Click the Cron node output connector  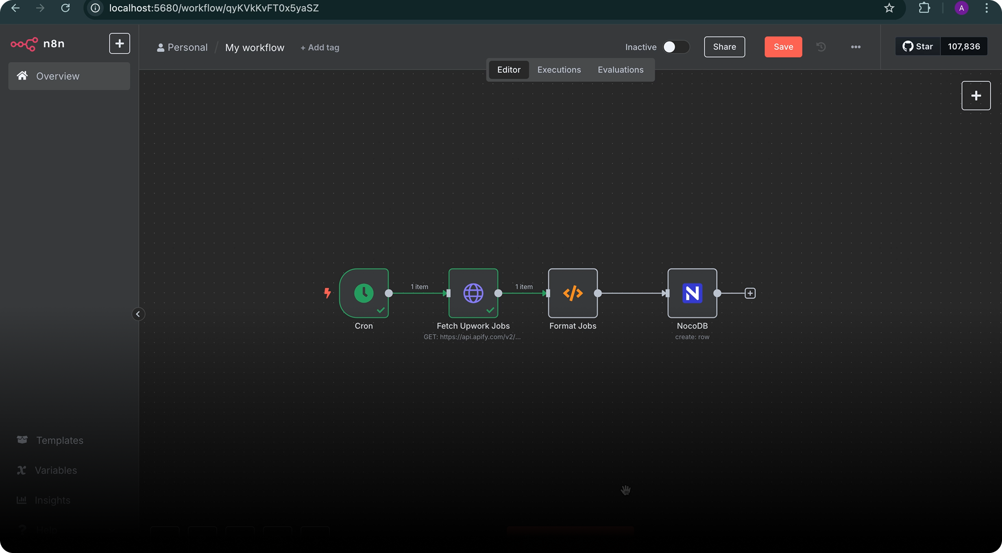pyautogui.click(x=389, y=293)
